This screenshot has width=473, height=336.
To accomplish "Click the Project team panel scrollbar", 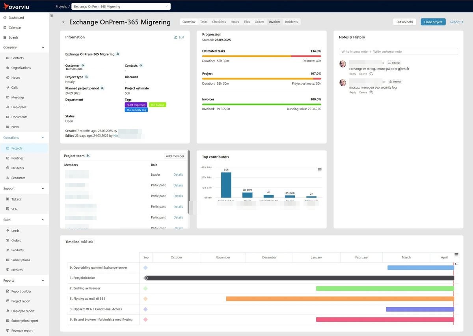I will pos(188,182).
